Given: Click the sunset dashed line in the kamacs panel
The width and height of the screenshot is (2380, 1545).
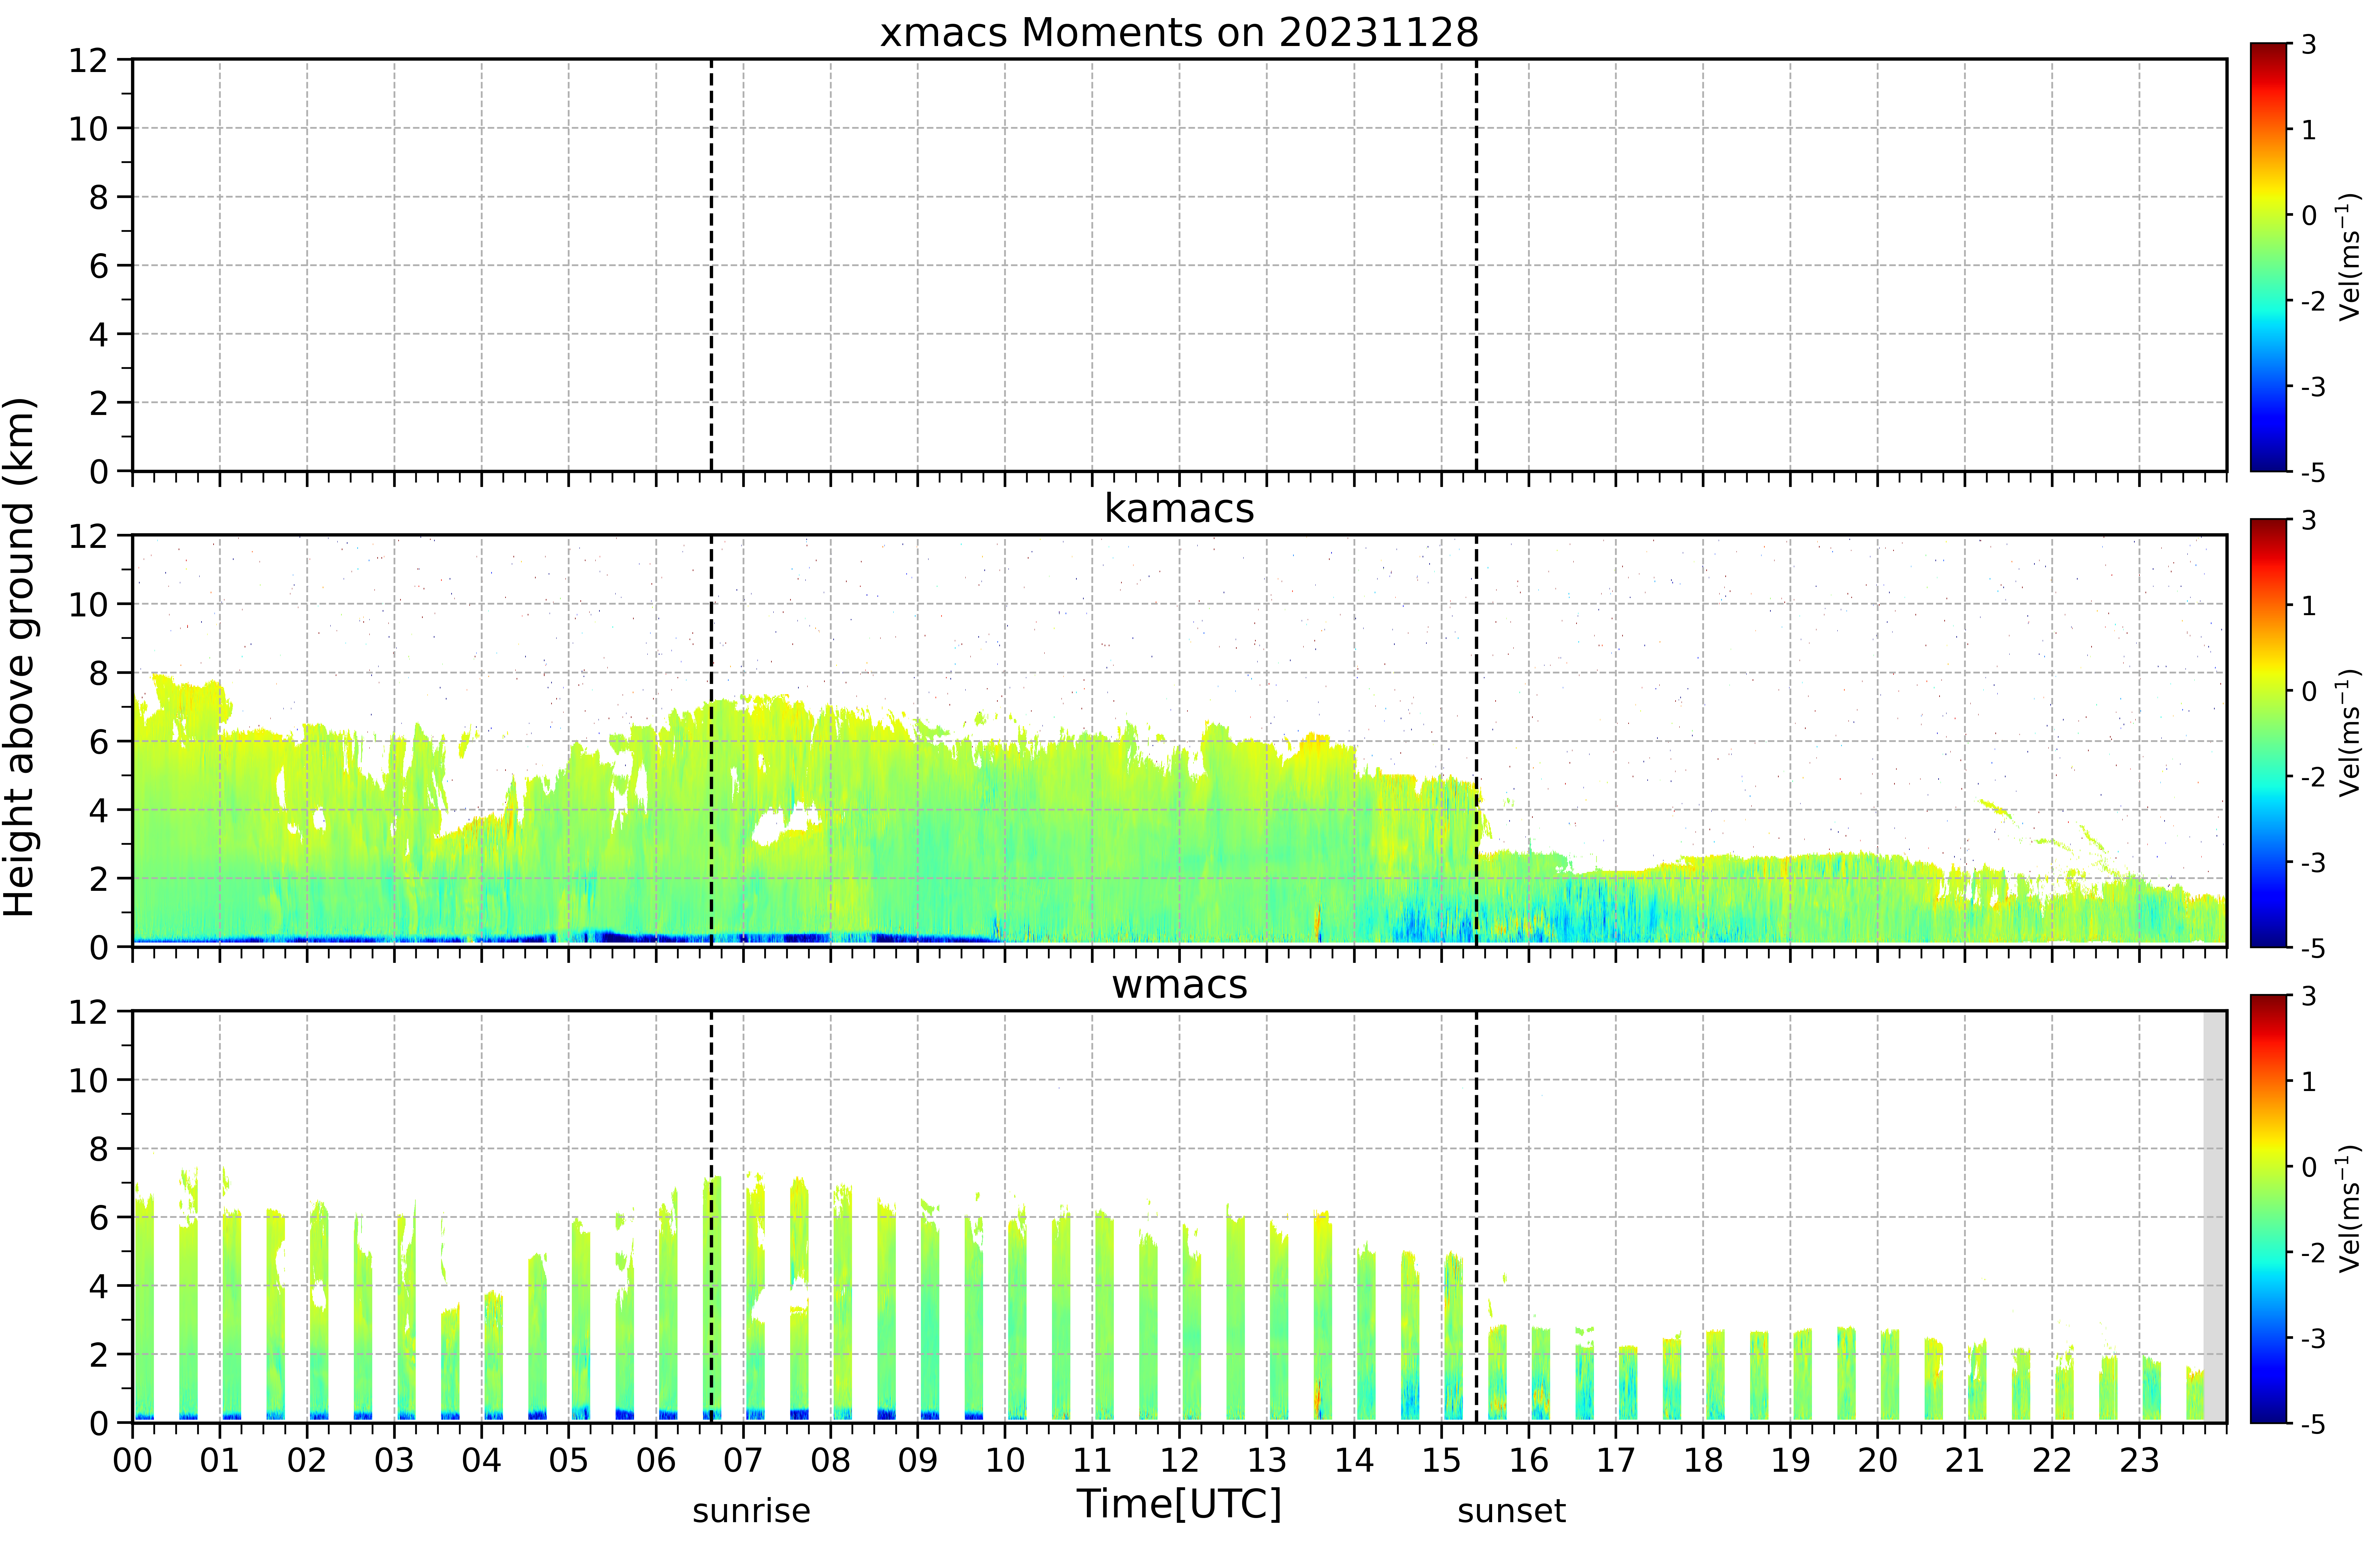Looking at the screenshot, I should click(x=1476, y=741).
